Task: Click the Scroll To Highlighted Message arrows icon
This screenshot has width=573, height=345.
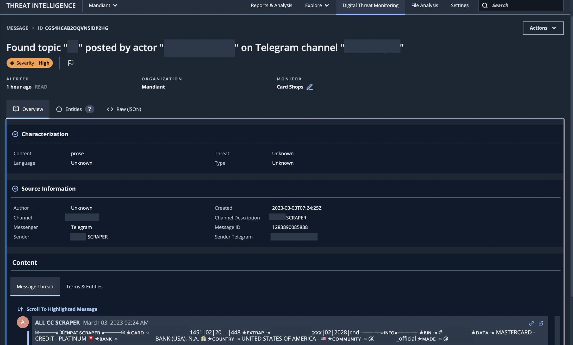Action: click(x=20, y=309)
